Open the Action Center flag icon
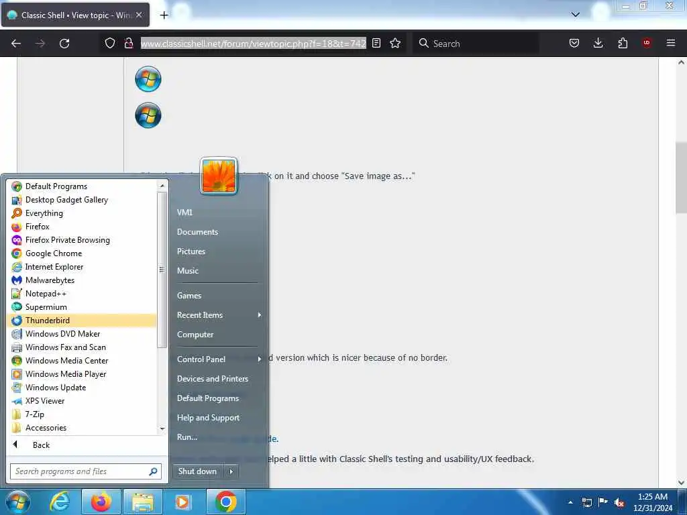This screenshot has width=687, height=515. (603, 502)
